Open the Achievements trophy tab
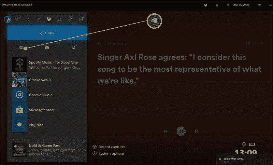Screen dimensions: 273x165 point(18,19)
